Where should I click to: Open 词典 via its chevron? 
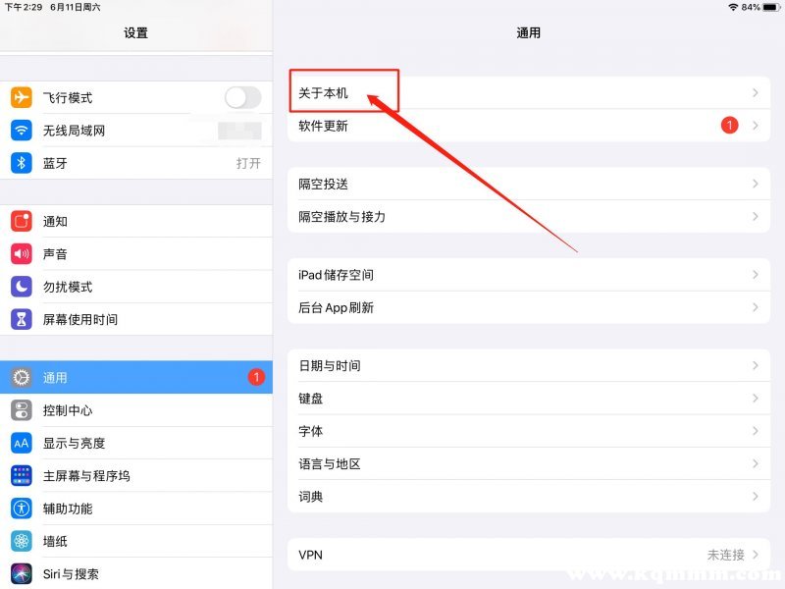pyautogui.click(x=755, y=497)
